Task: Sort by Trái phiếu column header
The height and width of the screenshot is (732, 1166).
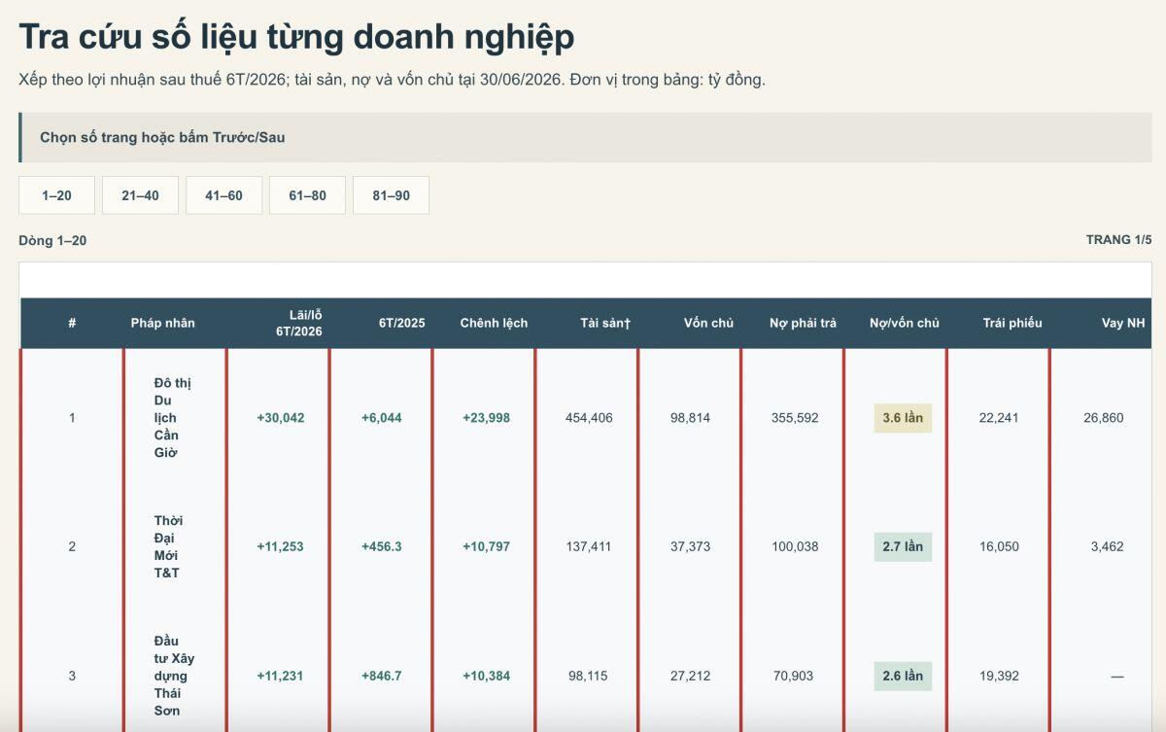Action: tap(1012, 323)
